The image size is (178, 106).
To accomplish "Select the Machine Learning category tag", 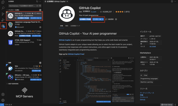I will [147, 82].
